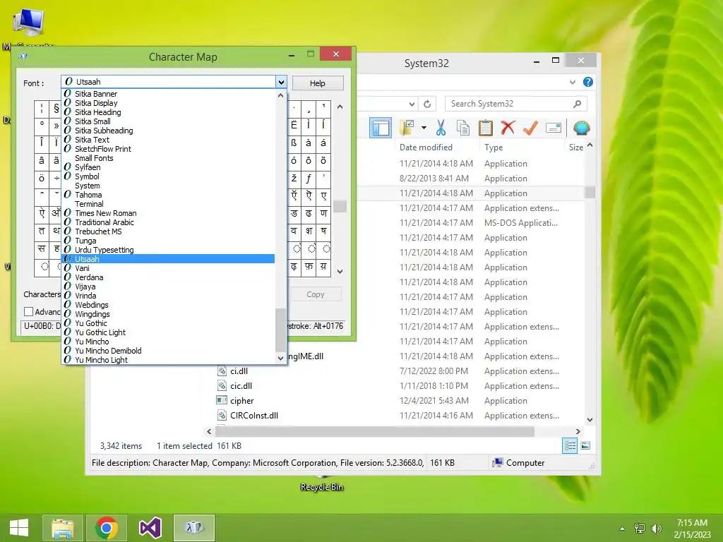This screenshot has height=542, width=723.
Task: Click Computer icon in status bar
Action: click(x=497, y=463)
